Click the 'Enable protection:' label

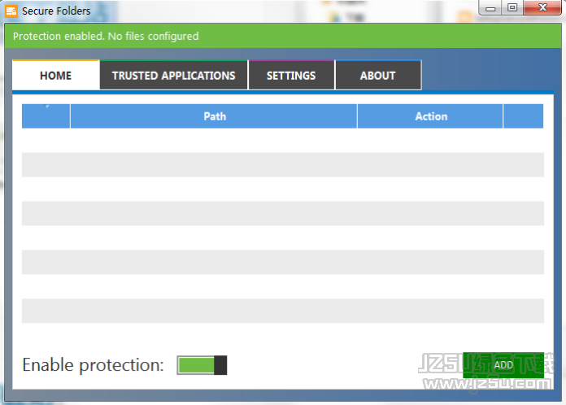point(94,365)
